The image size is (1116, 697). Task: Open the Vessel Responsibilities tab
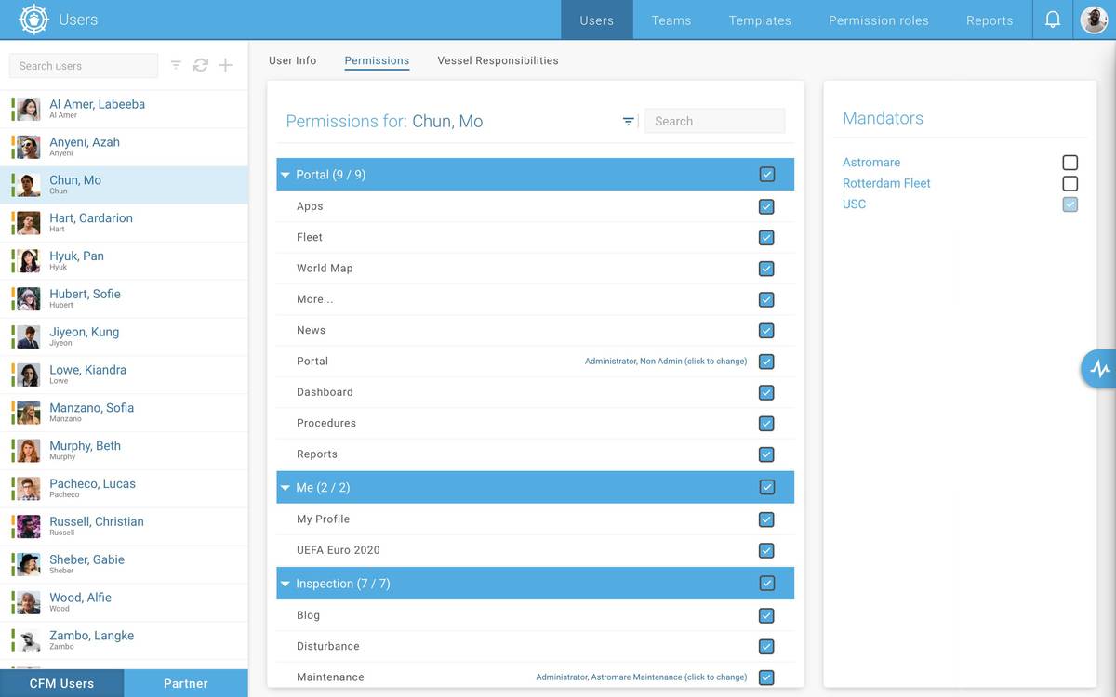[x=498, y=59]
